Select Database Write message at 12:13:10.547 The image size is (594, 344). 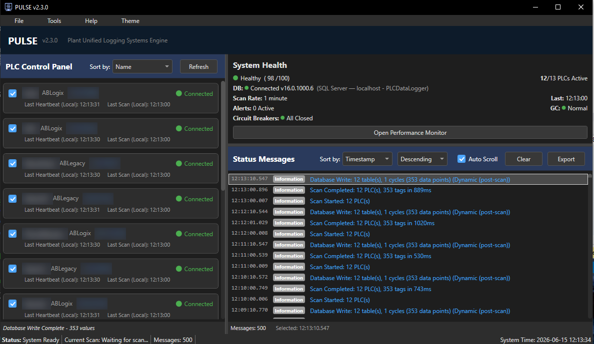[408, 179]
